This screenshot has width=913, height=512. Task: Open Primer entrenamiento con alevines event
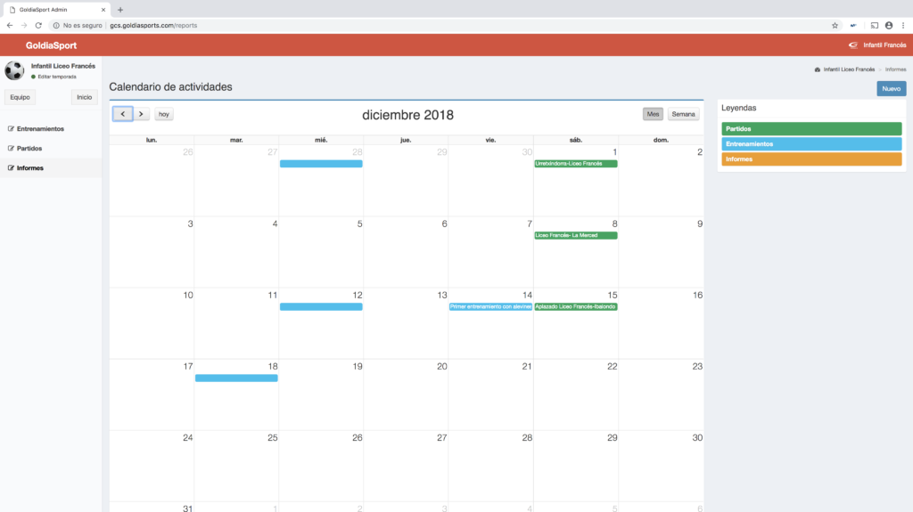(x=490, y=306)
